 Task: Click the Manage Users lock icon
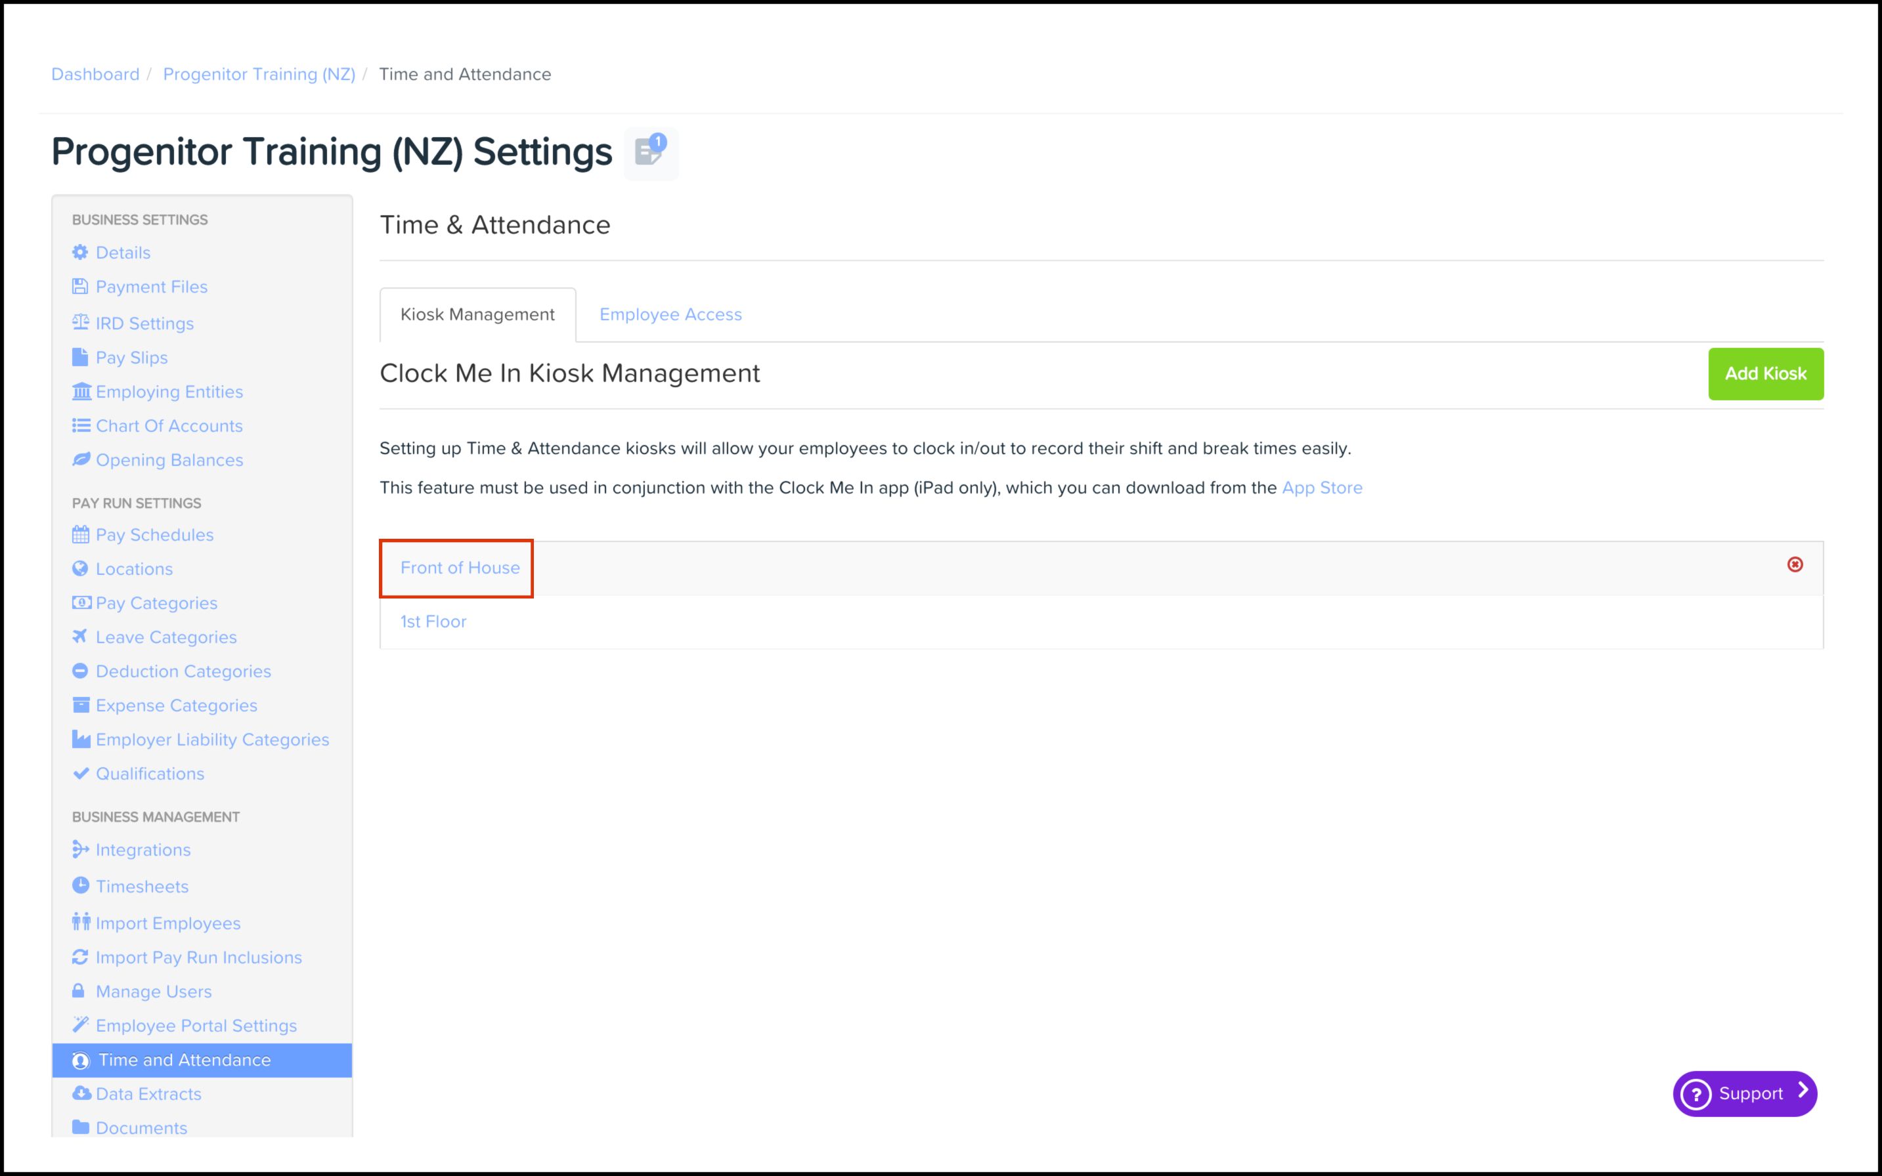point(79,991)
